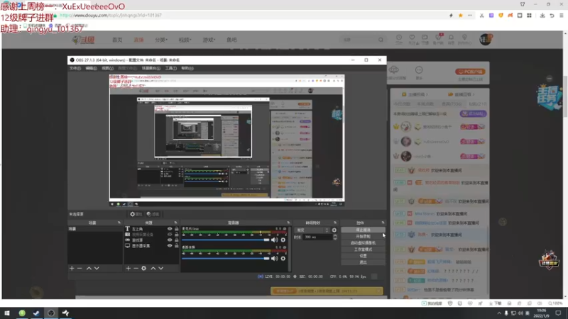
Task: Click the Stop Streaming button in OBS
Action: (363, 230)
